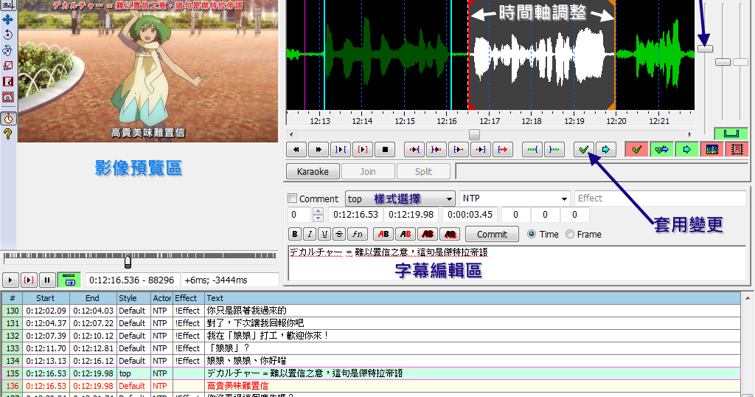Play last 500ms of selection
The height and width of the screenshot is (397, 755).
click(x=481, y=149)
